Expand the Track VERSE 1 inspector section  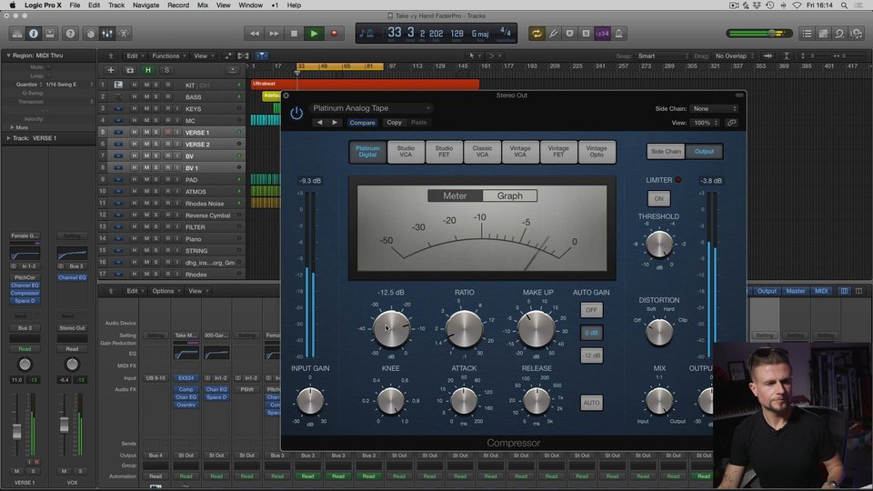coord(8,138)
